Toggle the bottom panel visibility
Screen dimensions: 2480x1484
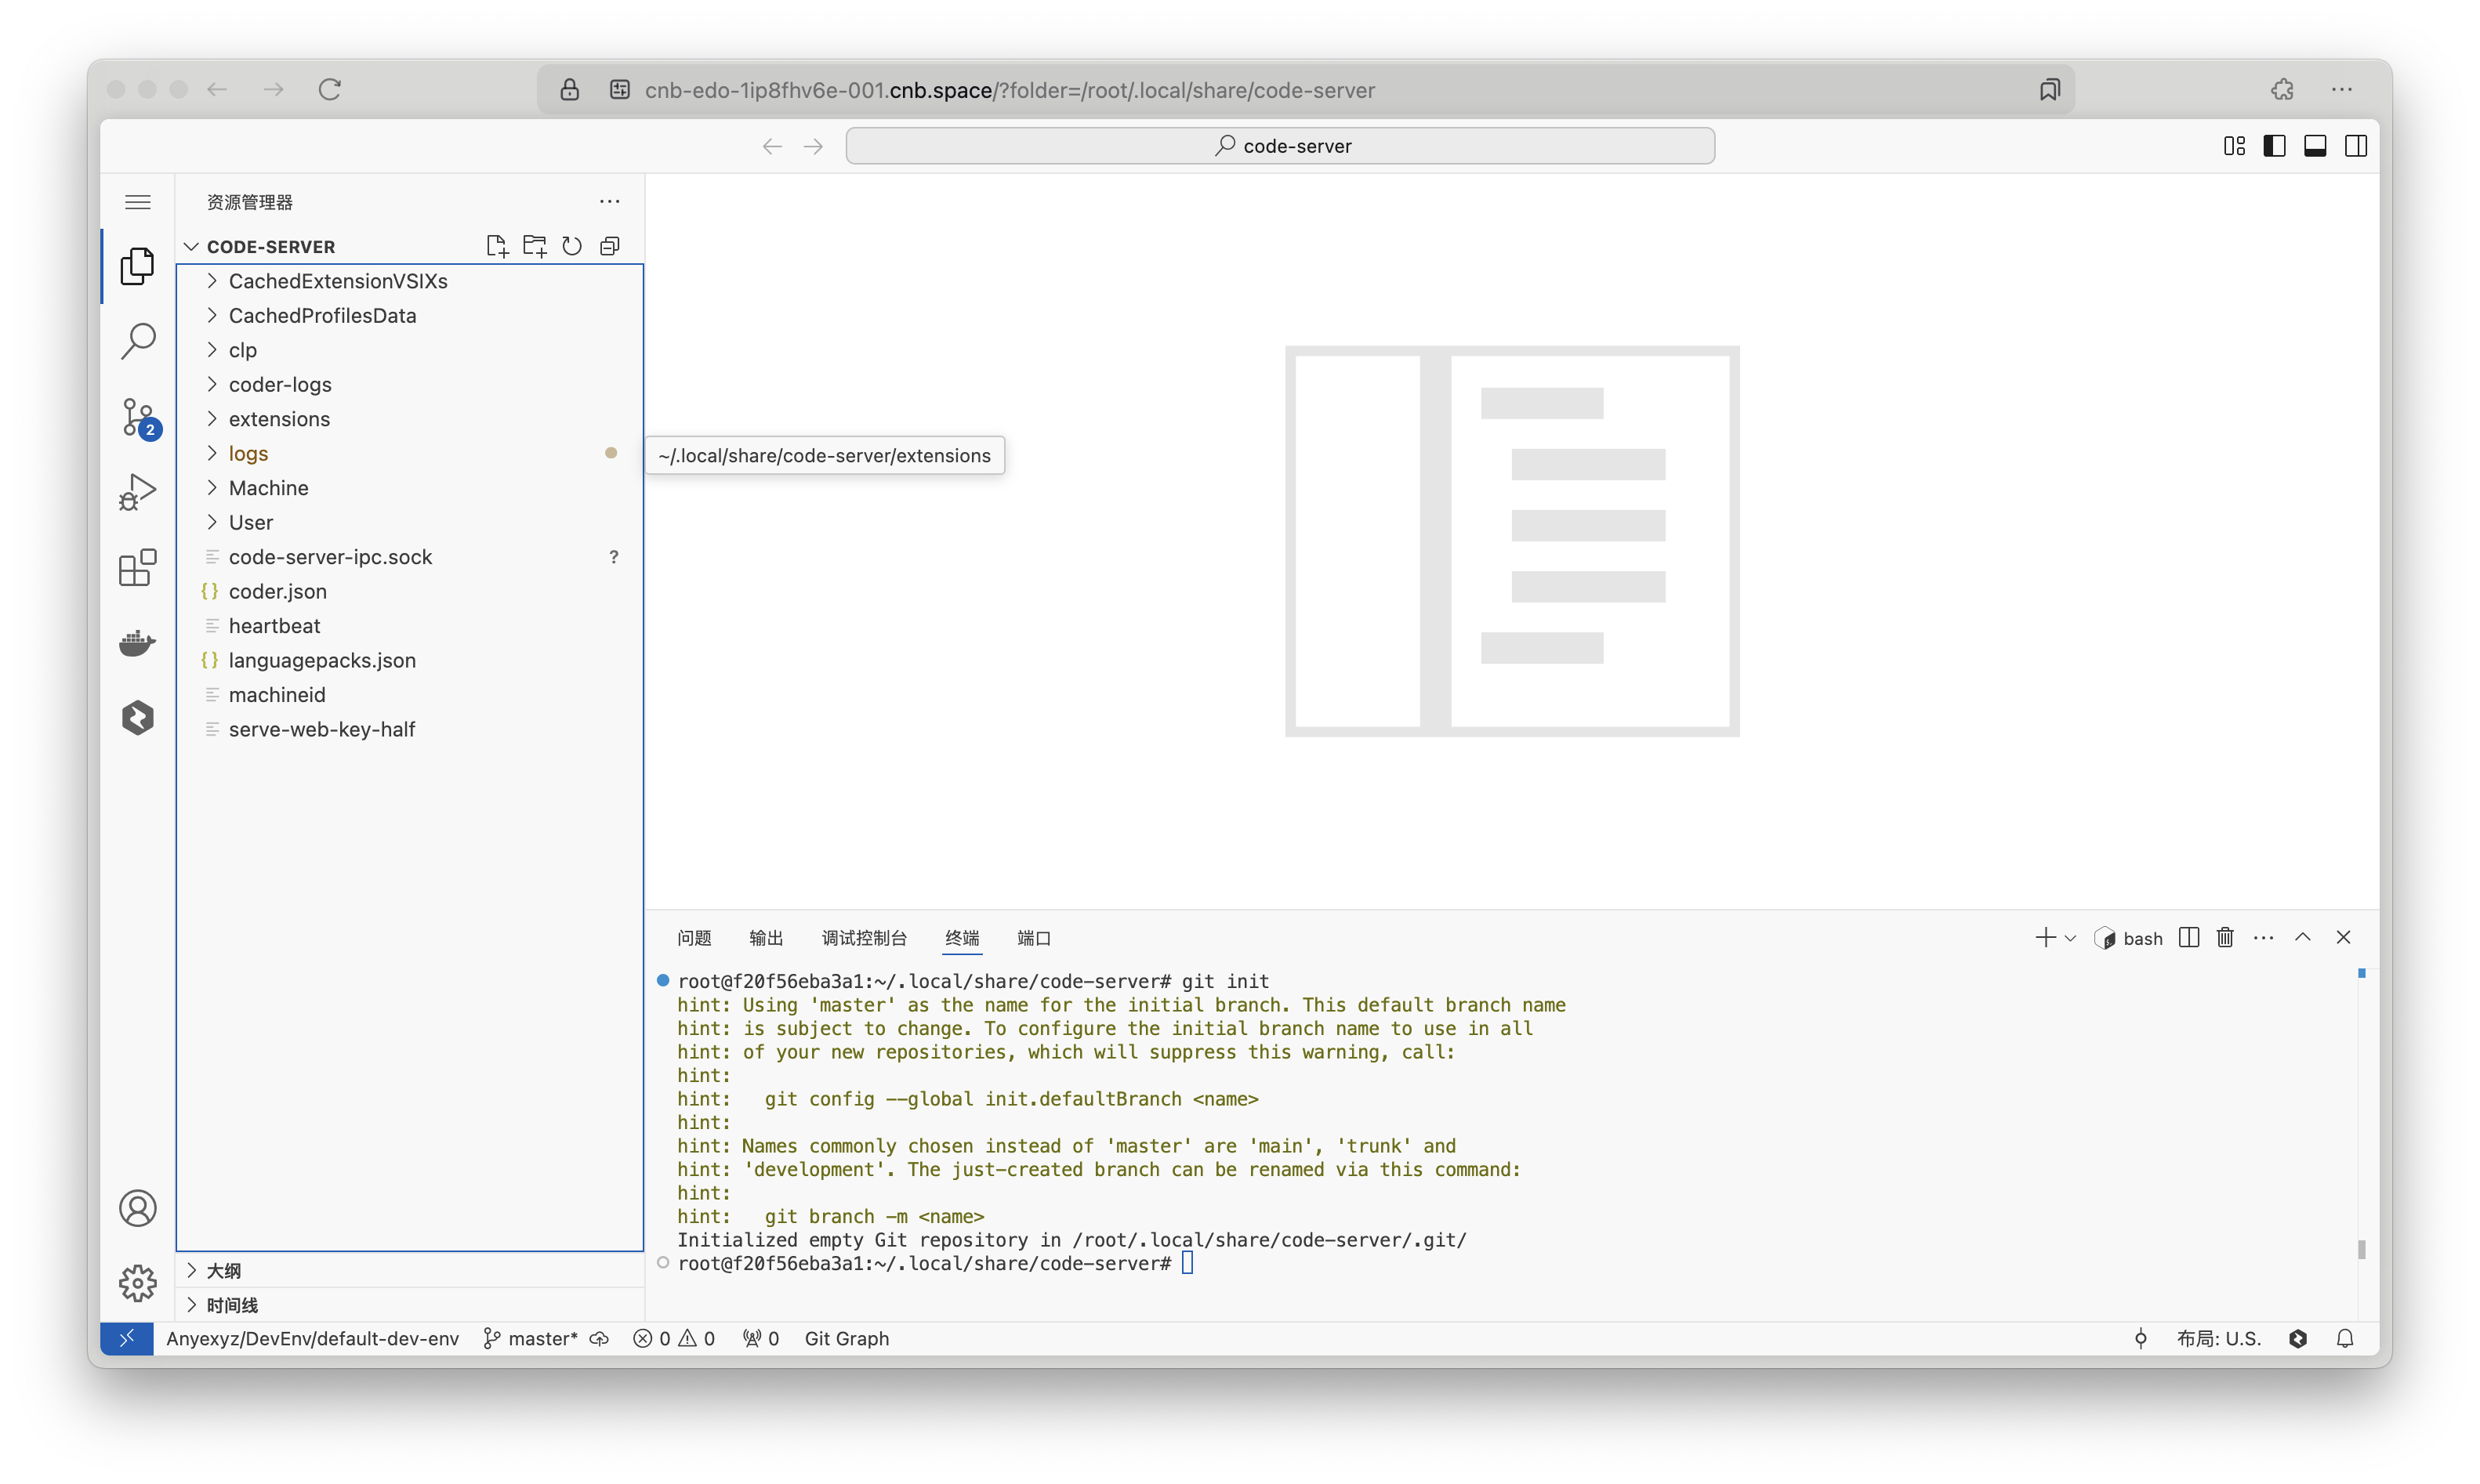coord(2315,146)
